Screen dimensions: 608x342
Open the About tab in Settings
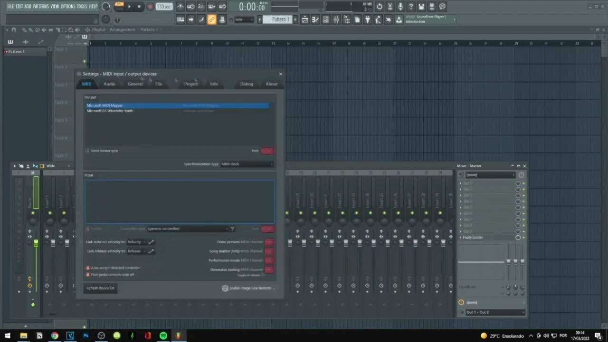tap(271, 84)
